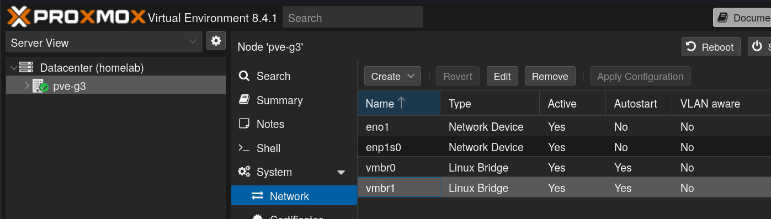Open the gear settings button beside Server View
Image resolution: width=771 pixels, height=219 pixels.
(x=216, y=41)
